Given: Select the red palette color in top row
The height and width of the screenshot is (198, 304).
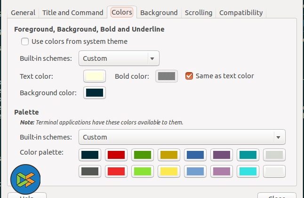Looking at the screenshot, I should pyautogui.click(x=116, y=155).
